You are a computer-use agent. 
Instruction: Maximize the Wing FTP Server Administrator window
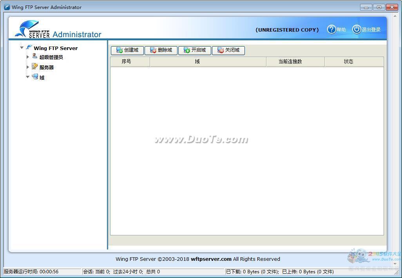(x=378, y=7)
